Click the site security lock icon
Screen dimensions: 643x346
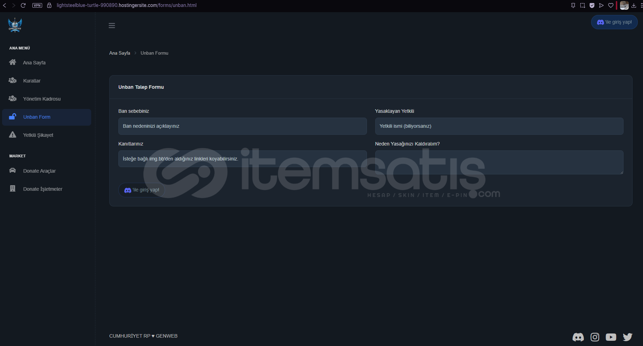tap(49, 5)
